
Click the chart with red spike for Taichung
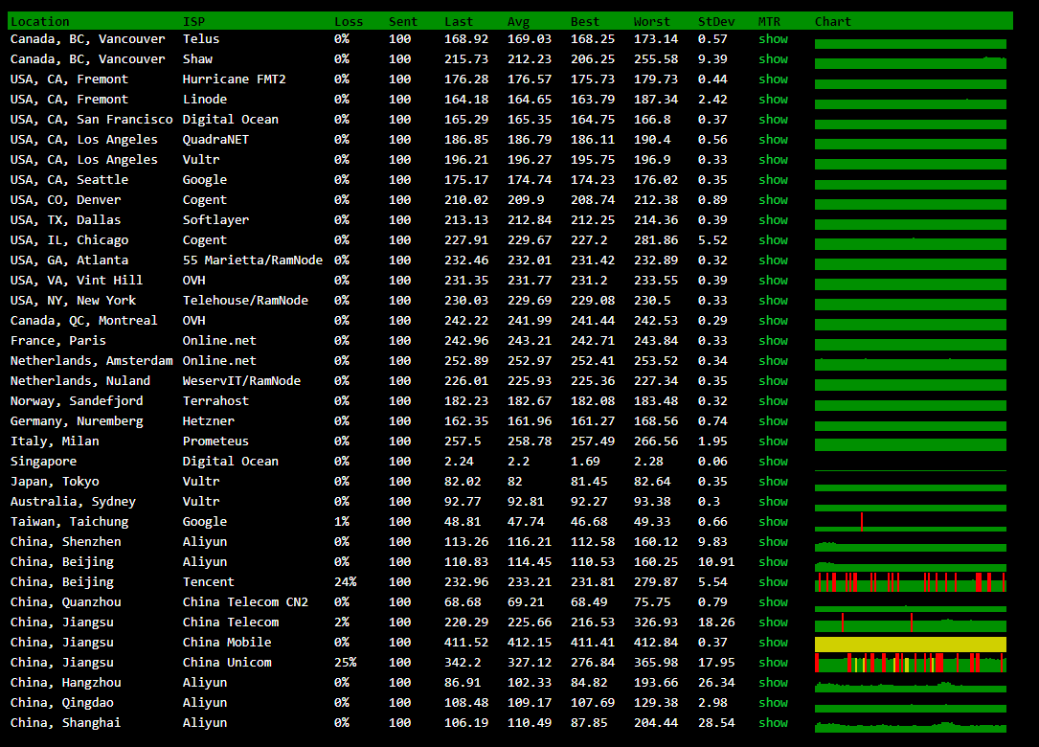point(911,522)
